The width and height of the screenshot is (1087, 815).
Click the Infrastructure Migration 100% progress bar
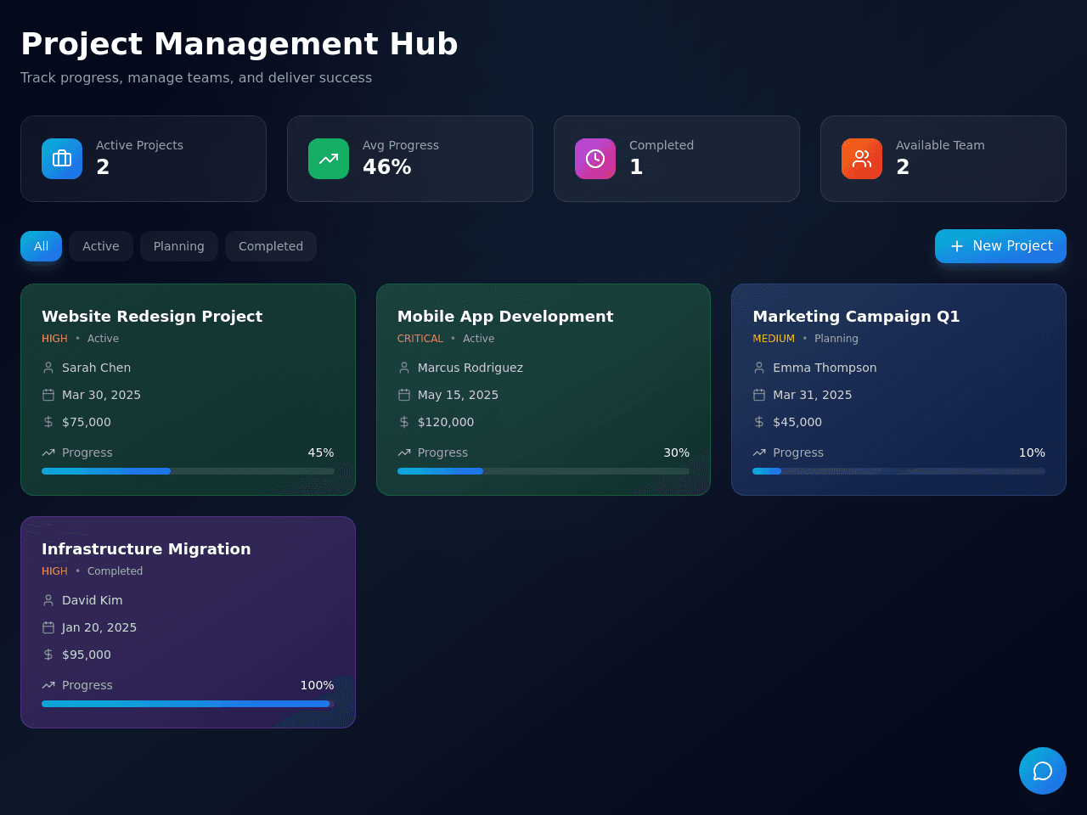(188, 704)
